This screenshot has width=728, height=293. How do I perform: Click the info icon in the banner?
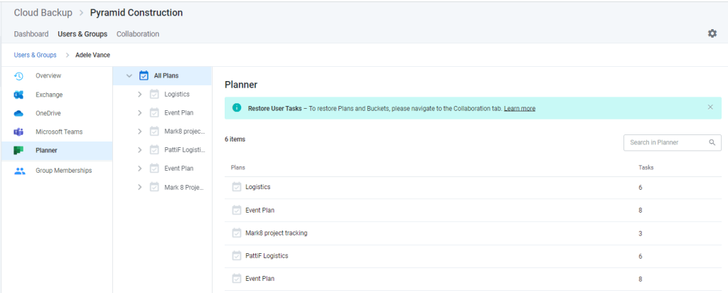click(237, 107)
